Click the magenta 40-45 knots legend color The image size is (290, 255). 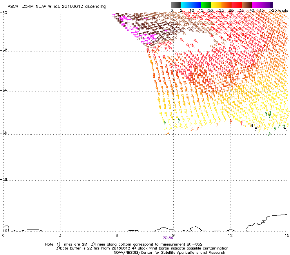(x=257, y=5)
